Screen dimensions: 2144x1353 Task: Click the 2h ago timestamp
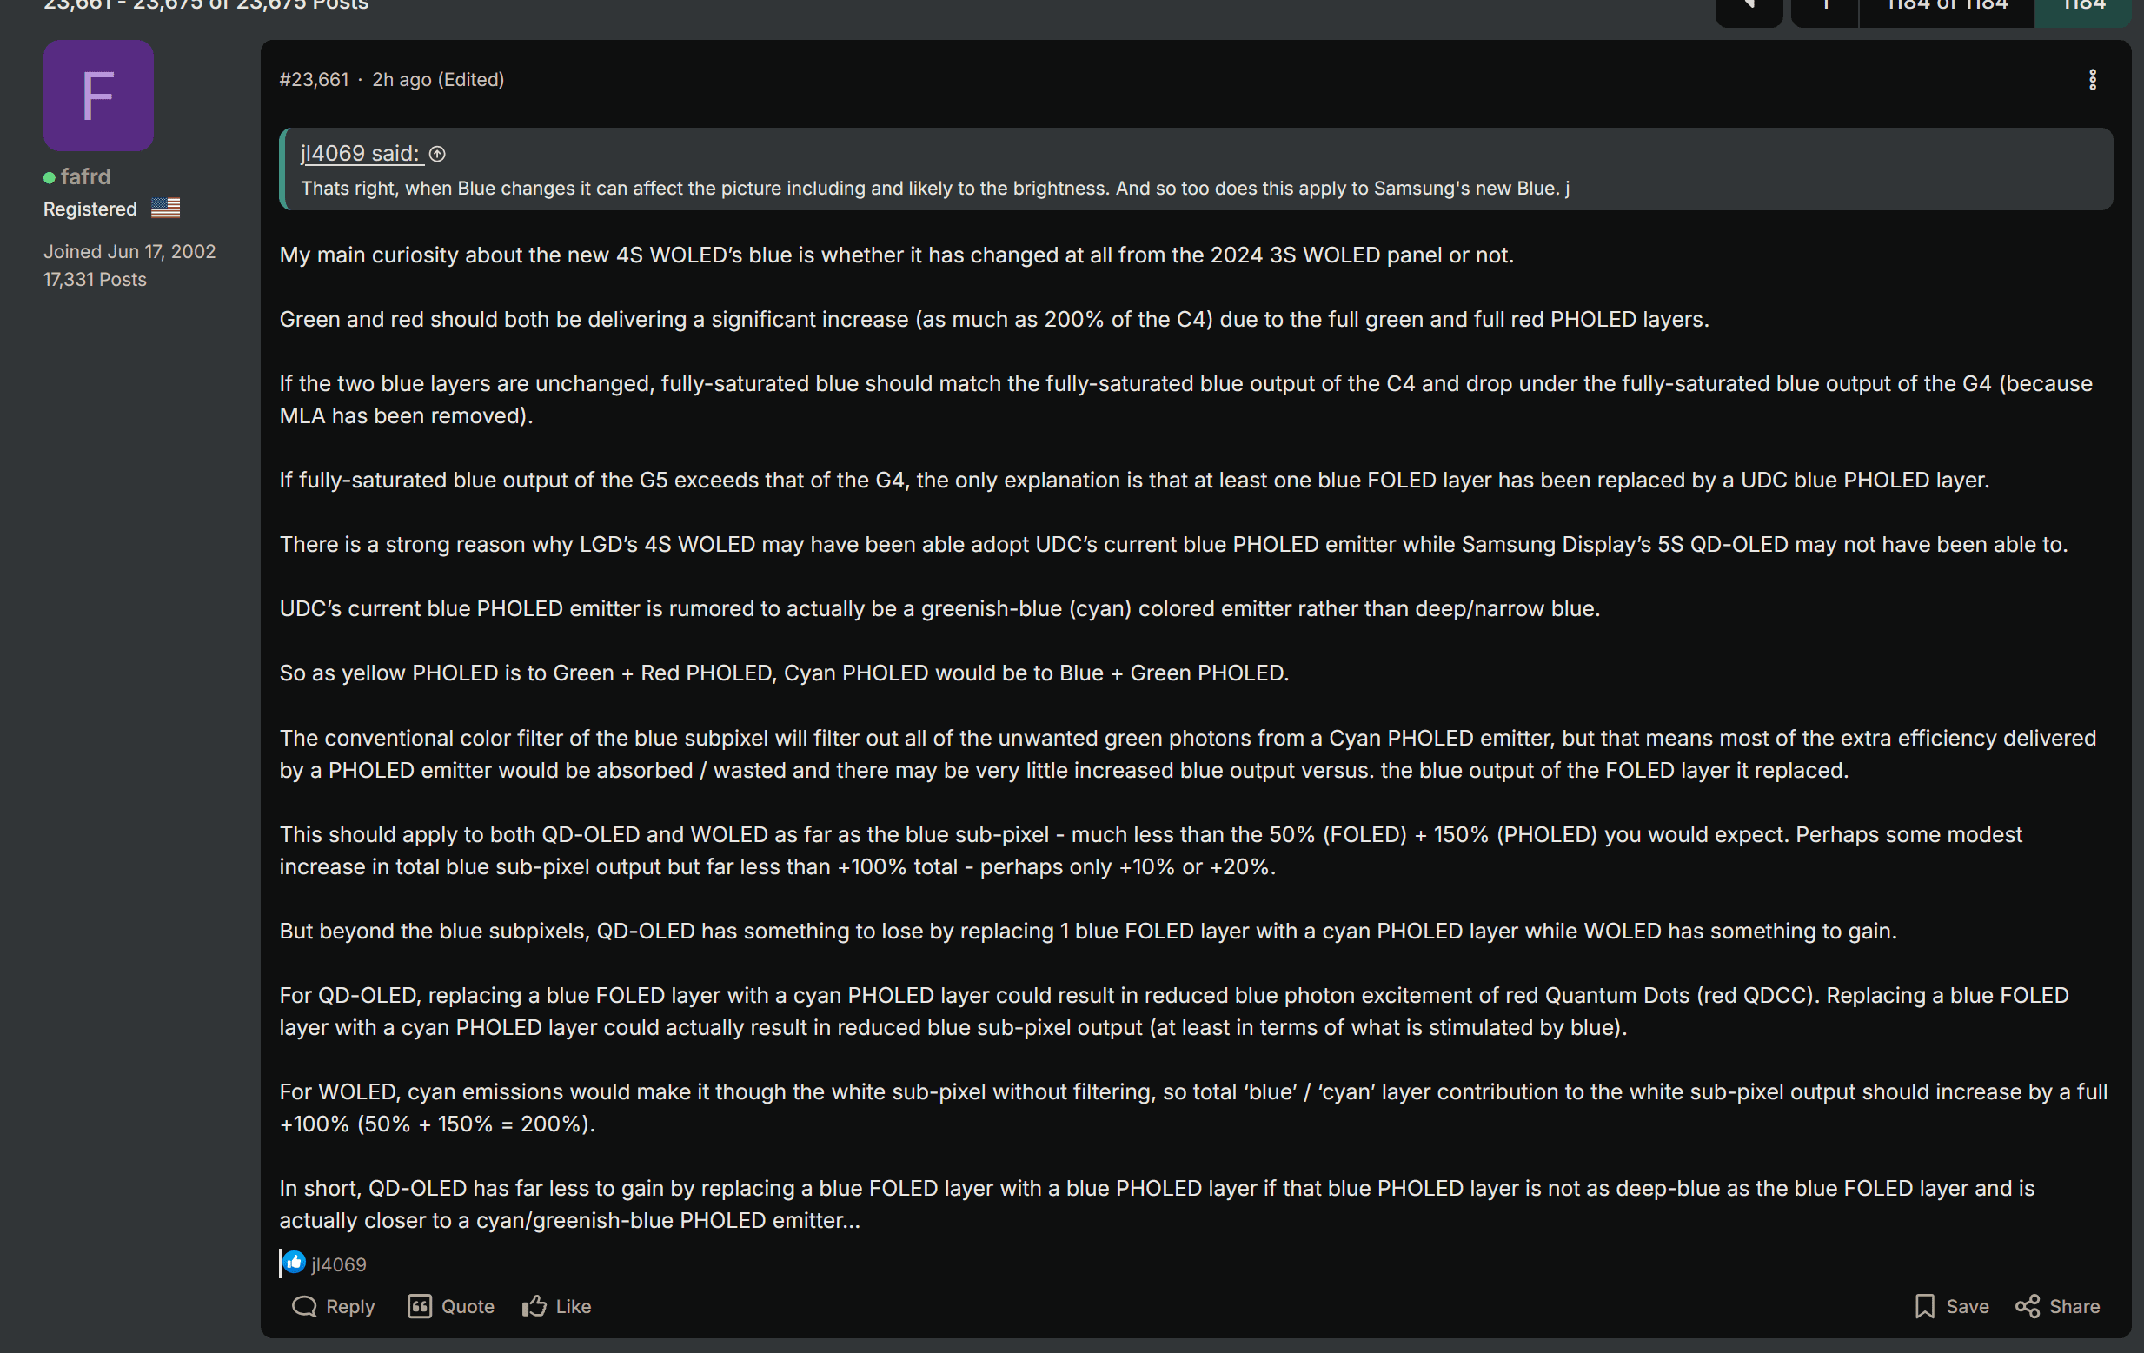pos(402,79)
